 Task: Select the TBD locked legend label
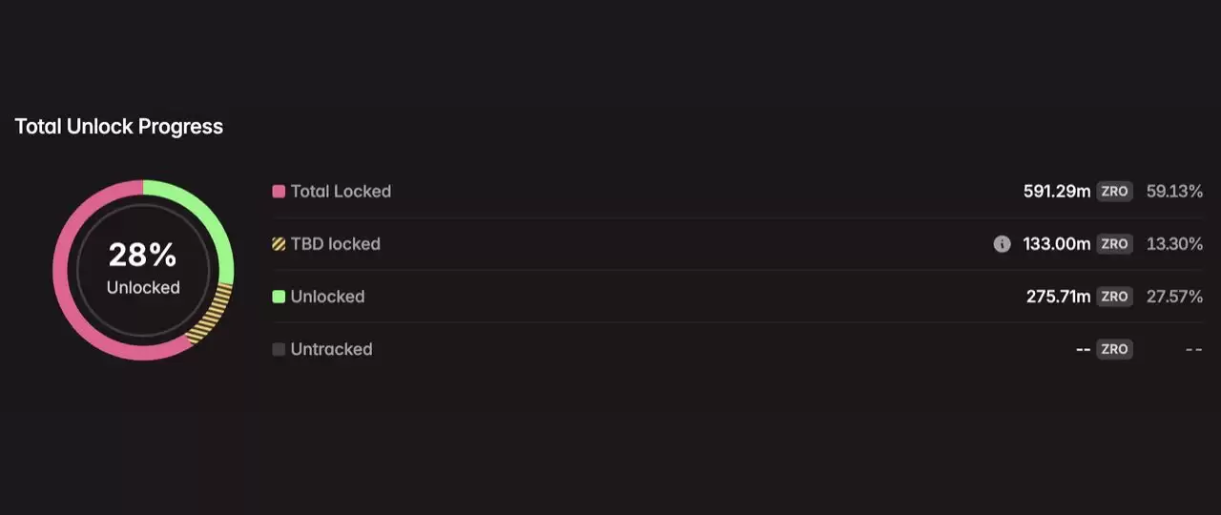(x=335, y=244)
